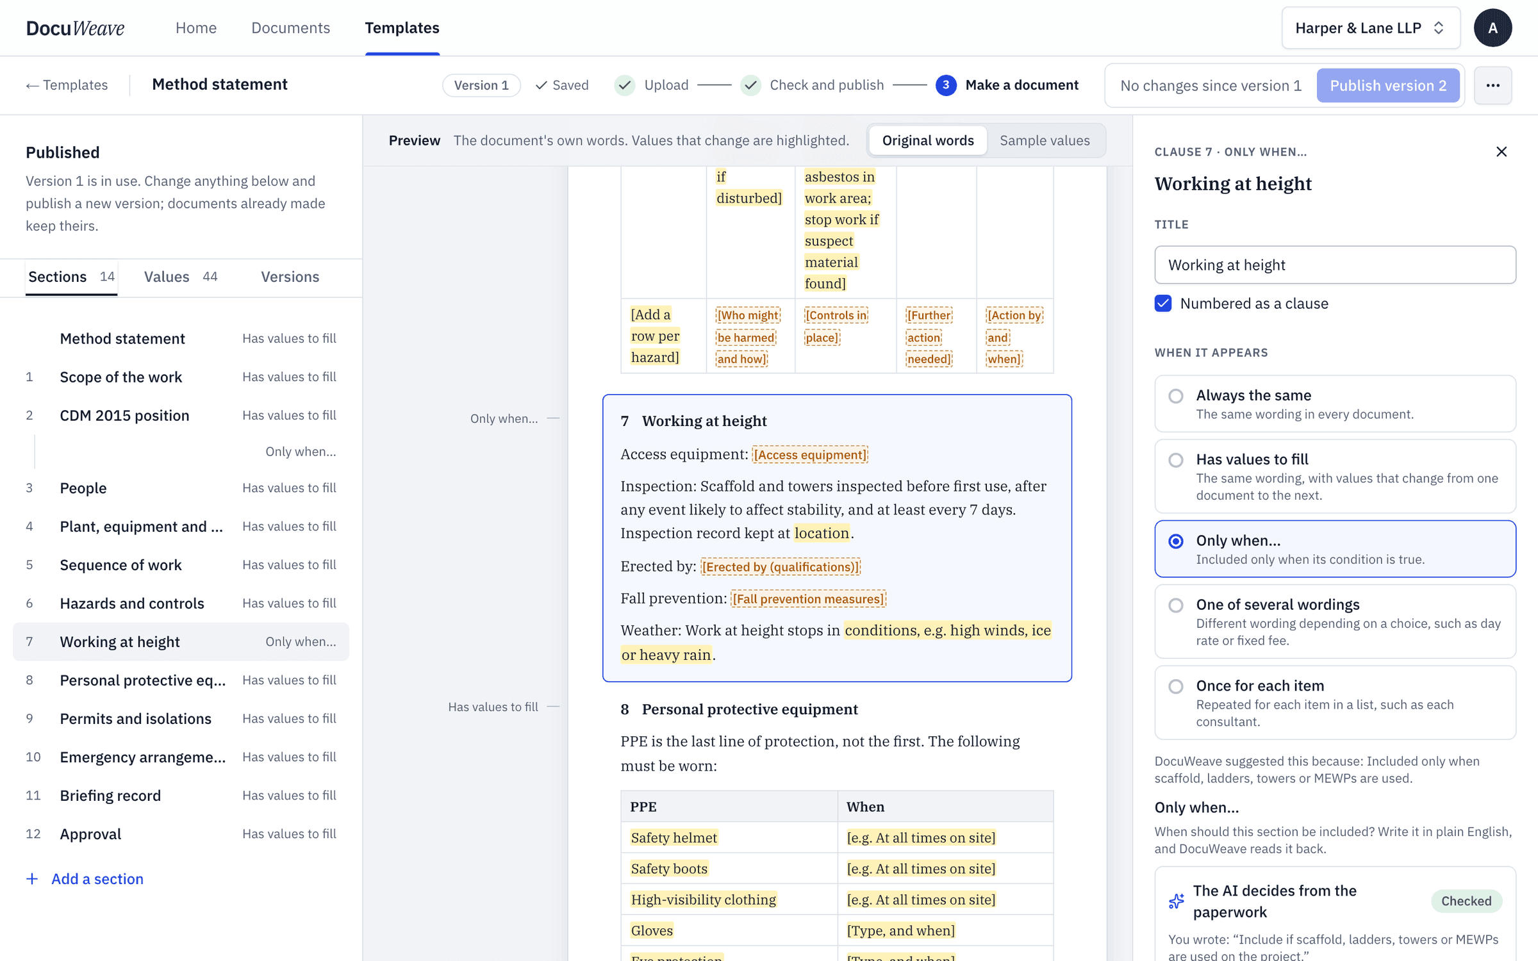Image resolution: width=1538 pixels, height=961 pixels.
Task: Select the Approval section
Action: [181, 834]
